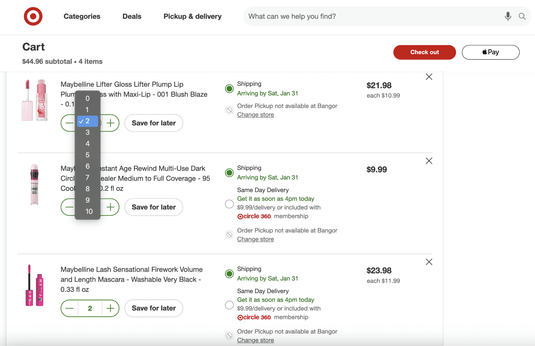Screen dimensions: 535x346
Task: Increase mascara quantity with plus icon
Action: (110, 308)
